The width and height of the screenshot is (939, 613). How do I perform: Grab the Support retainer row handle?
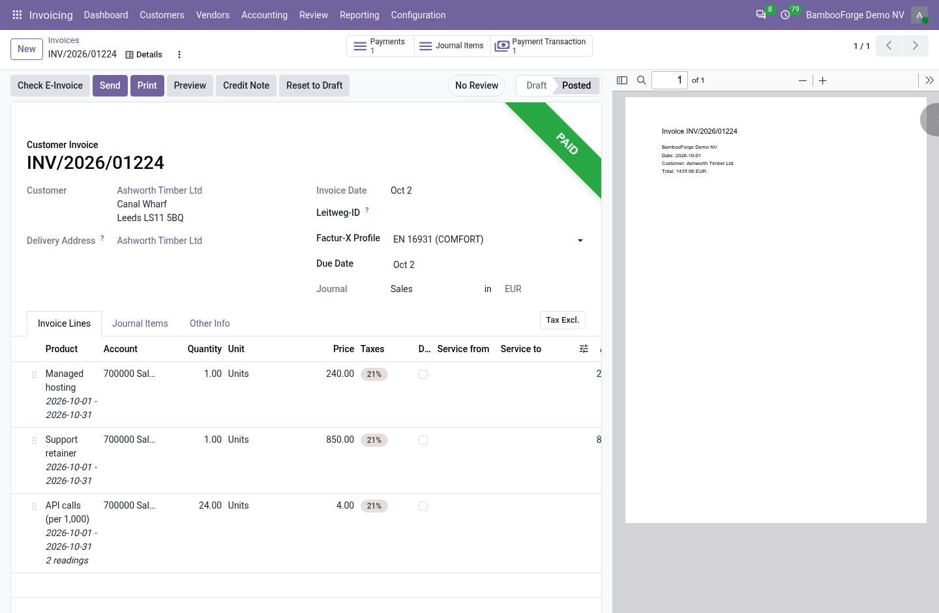[34, 440]
